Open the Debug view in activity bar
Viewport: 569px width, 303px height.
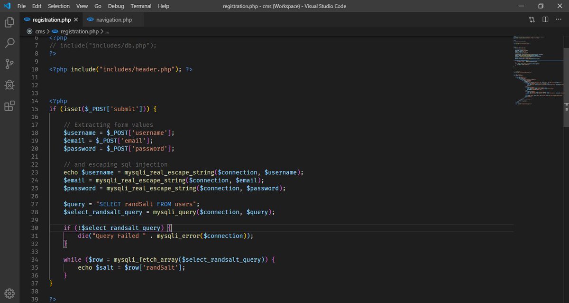click(x=9, y=85)
